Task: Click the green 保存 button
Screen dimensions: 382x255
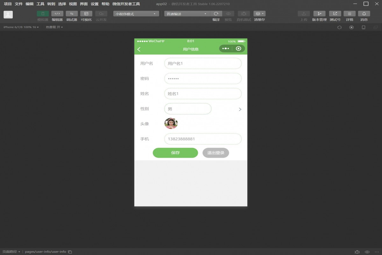Action: [x=175, y=153]
